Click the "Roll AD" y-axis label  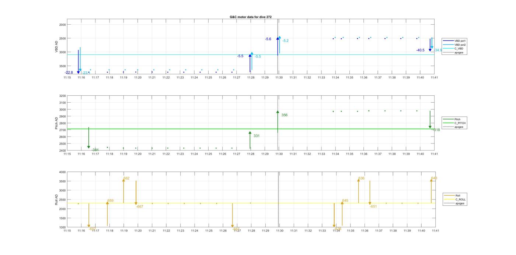point(57,200)
